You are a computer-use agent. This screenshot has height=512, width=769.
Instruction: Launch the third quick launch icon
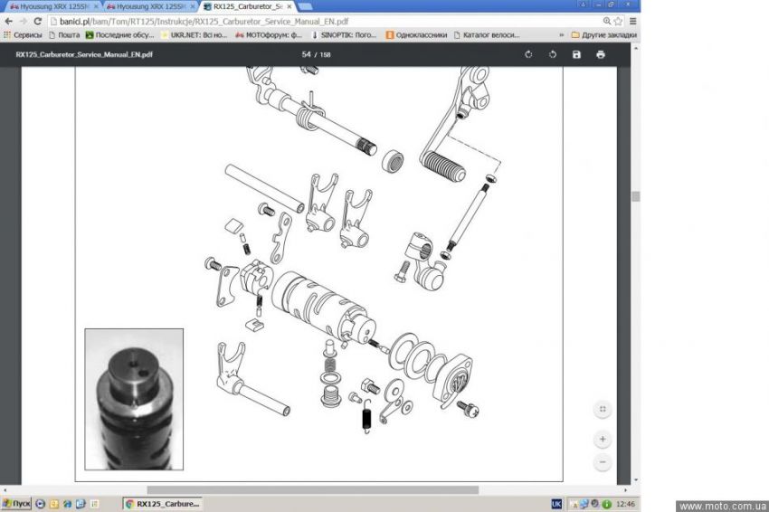coord(67,504)
